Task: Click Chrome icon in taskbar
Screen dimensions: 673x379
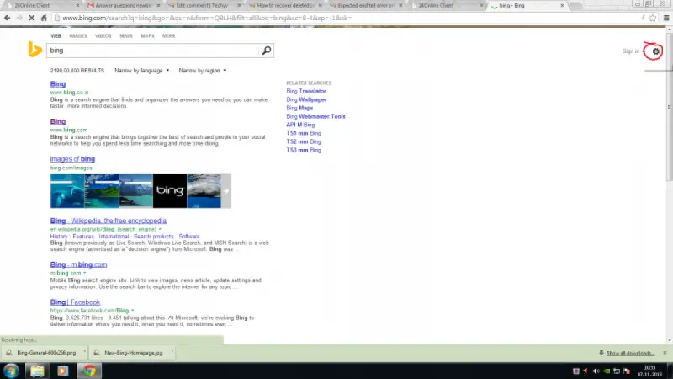Action: click(89, 371)
